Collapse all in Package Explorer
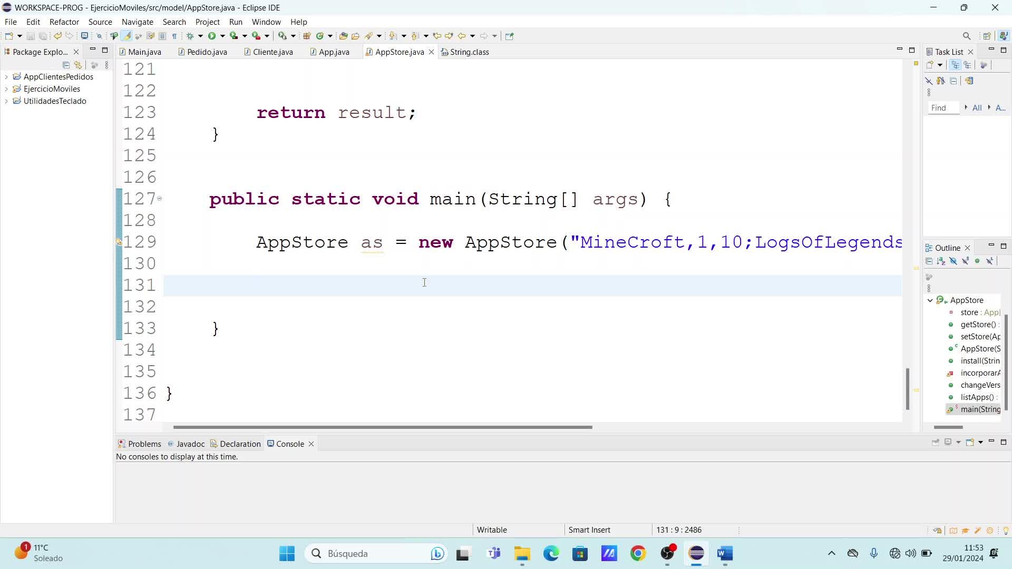This screenshot has width=1012, height=569. pos(66,65)
